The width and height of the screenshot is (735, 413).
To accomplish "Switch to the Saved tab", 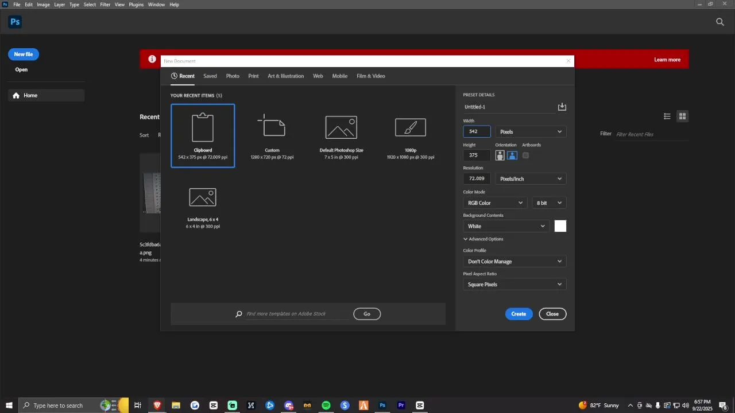I will (210, 76).
